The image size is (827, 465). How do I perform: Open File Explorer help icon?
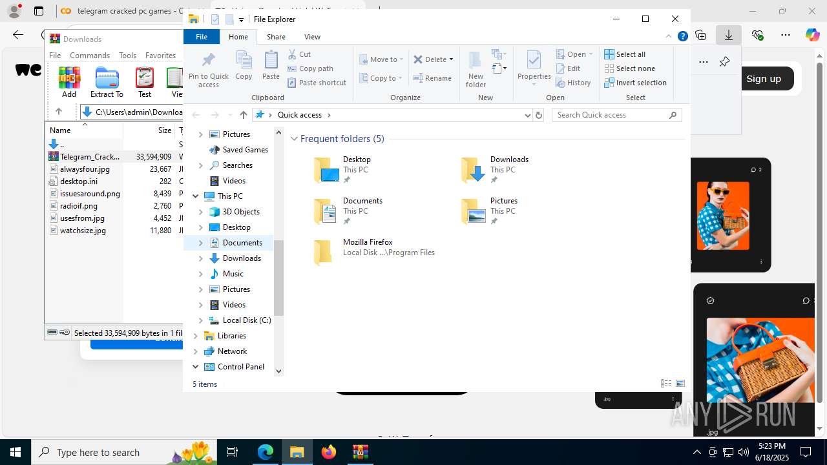682,37
